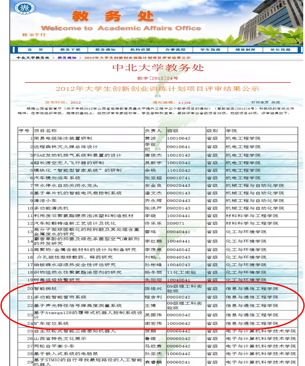Click responsible person 程吉利
Screen dimensions: 305x366
coord(153,297)
